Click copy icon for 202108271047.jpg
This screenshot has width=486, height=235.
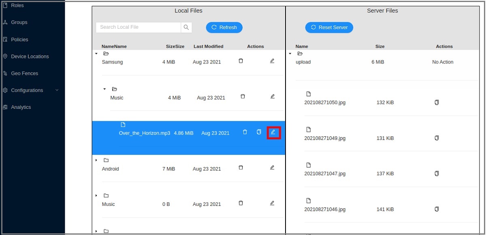pyautogui.click(x=437, y=174)
